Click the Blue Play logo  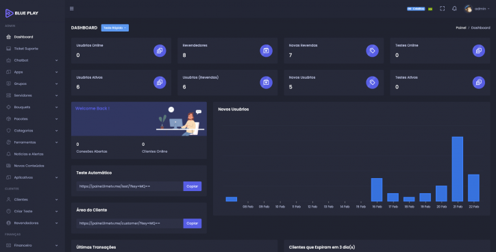pyautogui.click(x=22, y=13)
